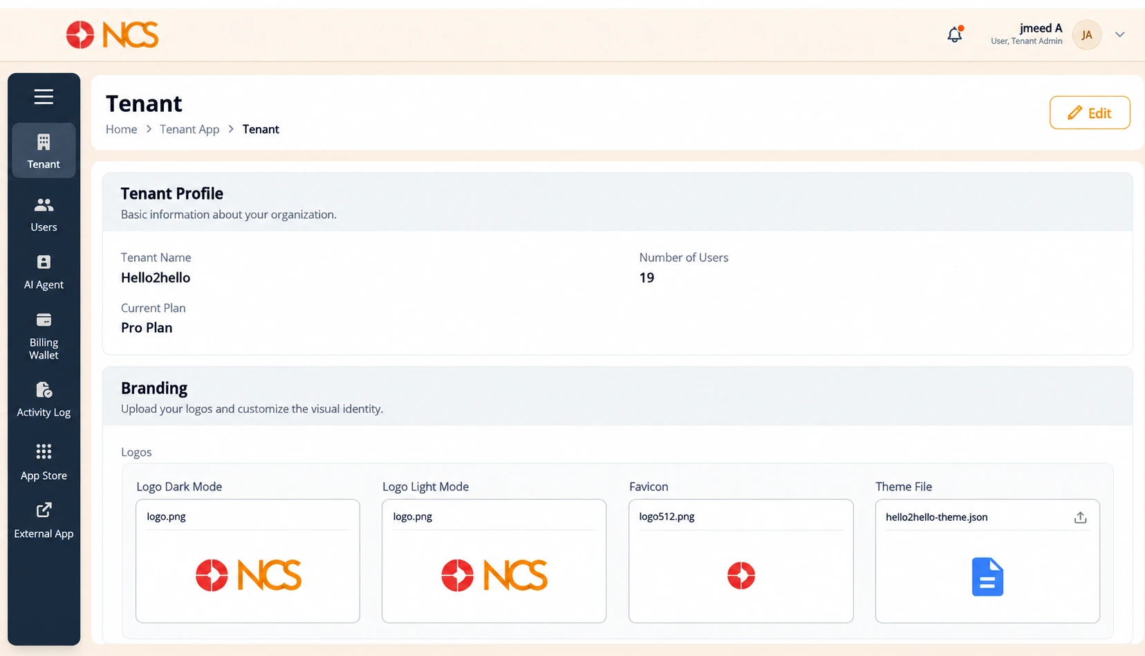Click the NCS logo in header
The height and width of the screenshot is (656, 1145).
[112, 35]
